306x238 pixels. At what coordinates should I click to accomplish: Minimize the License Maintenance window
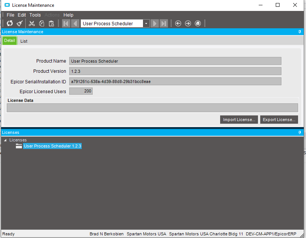(x=261, y=5)
